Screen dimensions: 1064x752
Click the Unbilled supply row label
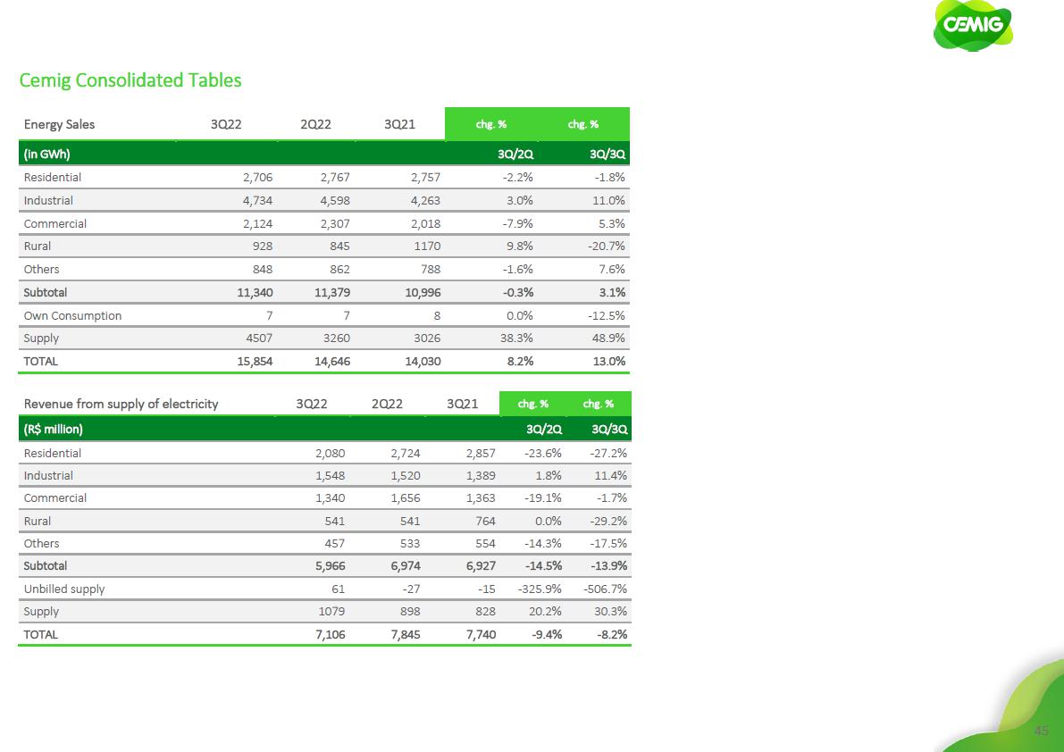(64, 589)
